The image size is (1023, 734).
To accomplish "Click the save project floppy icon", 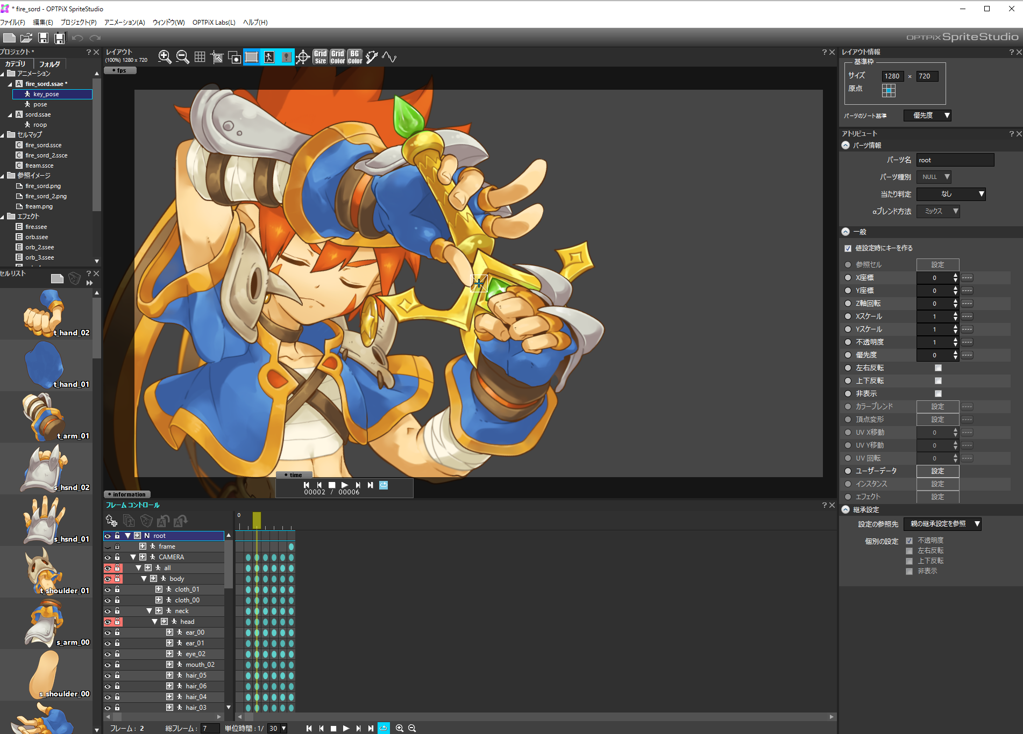I will point(44,38).
